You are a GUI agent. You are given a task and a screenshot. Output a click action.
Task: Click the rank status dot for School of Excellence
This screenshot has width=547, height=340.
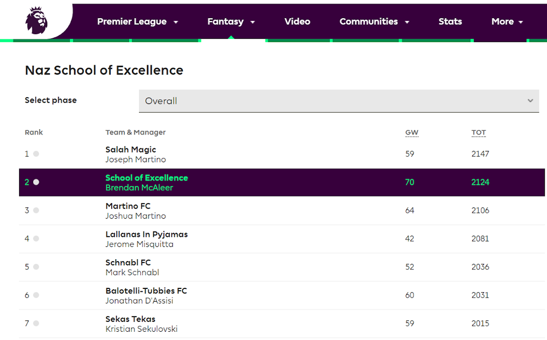point(36,182)
